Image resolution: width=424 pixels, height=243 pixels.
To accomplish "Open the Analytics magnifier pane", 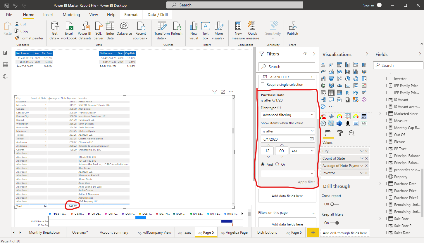I will (352, 133).
